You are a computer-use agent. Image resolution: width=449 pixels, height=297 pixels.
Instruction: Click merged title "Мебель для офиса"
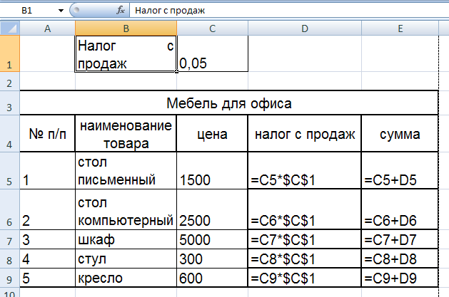(x=229, y=103)
